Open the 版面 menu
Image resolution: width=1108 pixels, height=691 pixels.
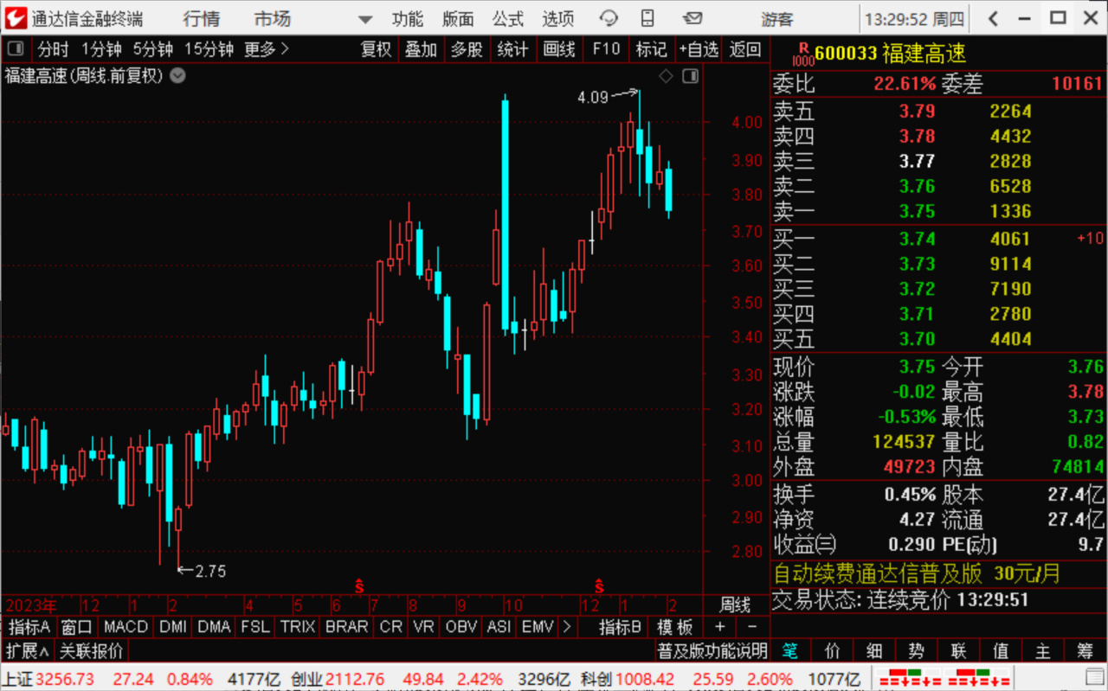458,18
